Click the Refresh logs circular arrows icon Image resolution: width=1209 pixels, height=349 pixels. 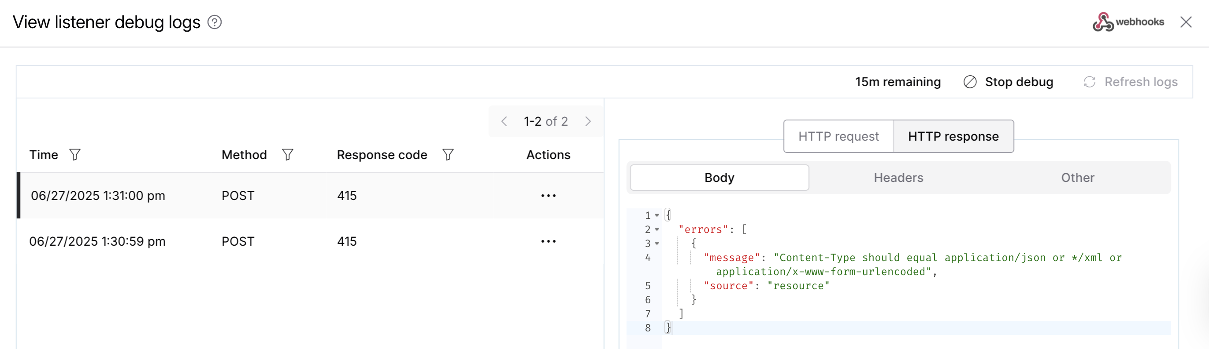[1089, 82]
